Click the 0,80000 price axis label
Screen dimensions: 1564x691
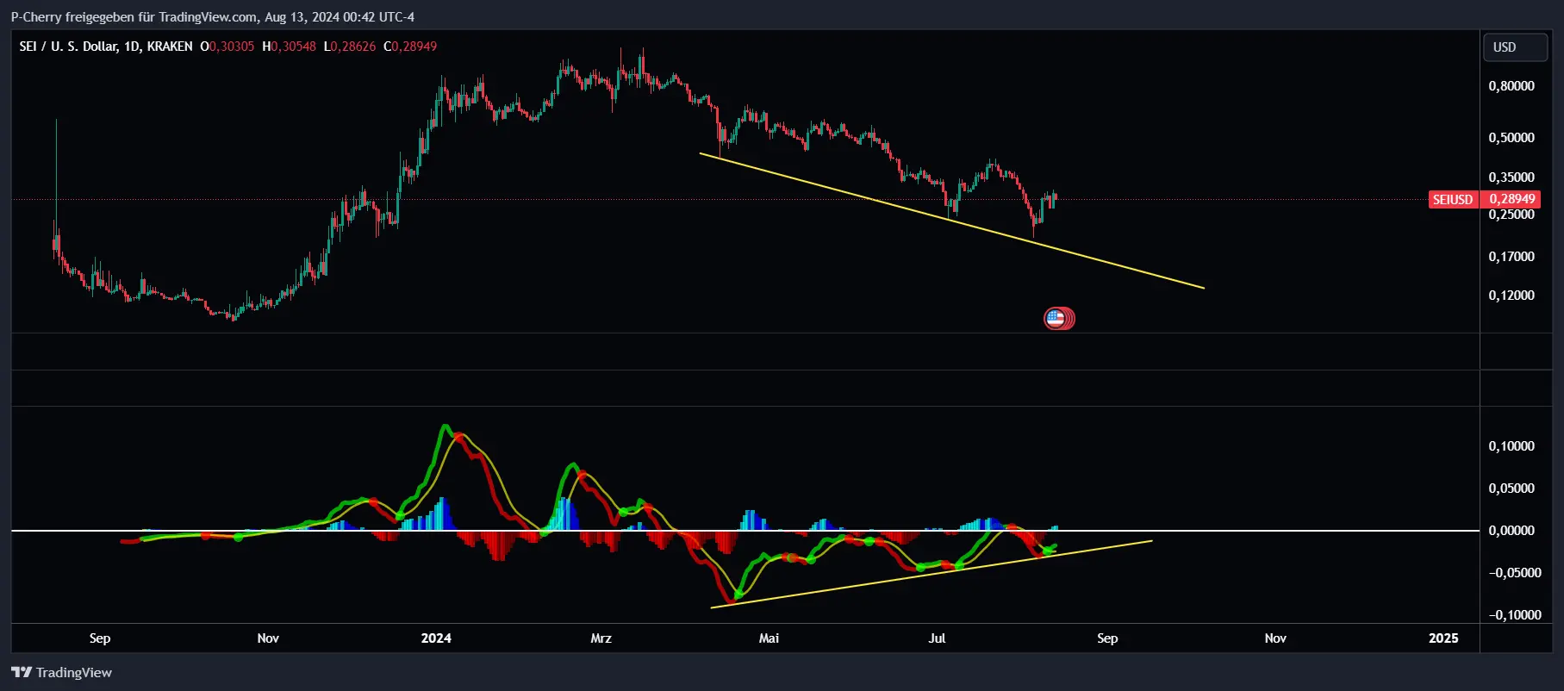point(1511,86)
